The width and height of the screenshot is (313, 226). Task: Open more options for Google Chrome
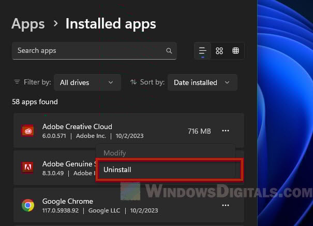pos(226,205)
